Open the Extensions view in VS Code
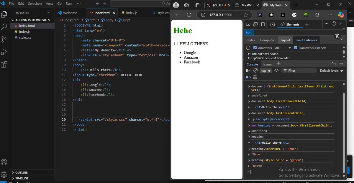This screenshot has height=183, width=354. pos(4,65)
